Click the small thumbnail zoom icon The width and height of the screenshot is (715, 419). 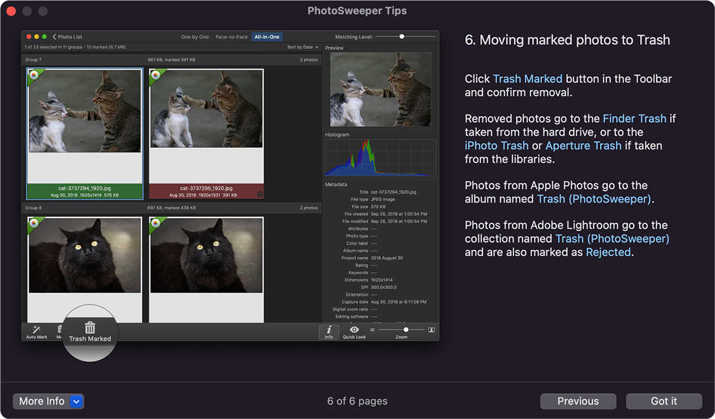pos(372,330)
